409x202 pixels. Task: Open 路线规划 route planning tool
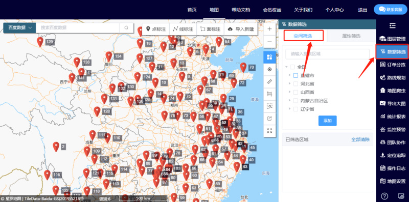[393, 78]
